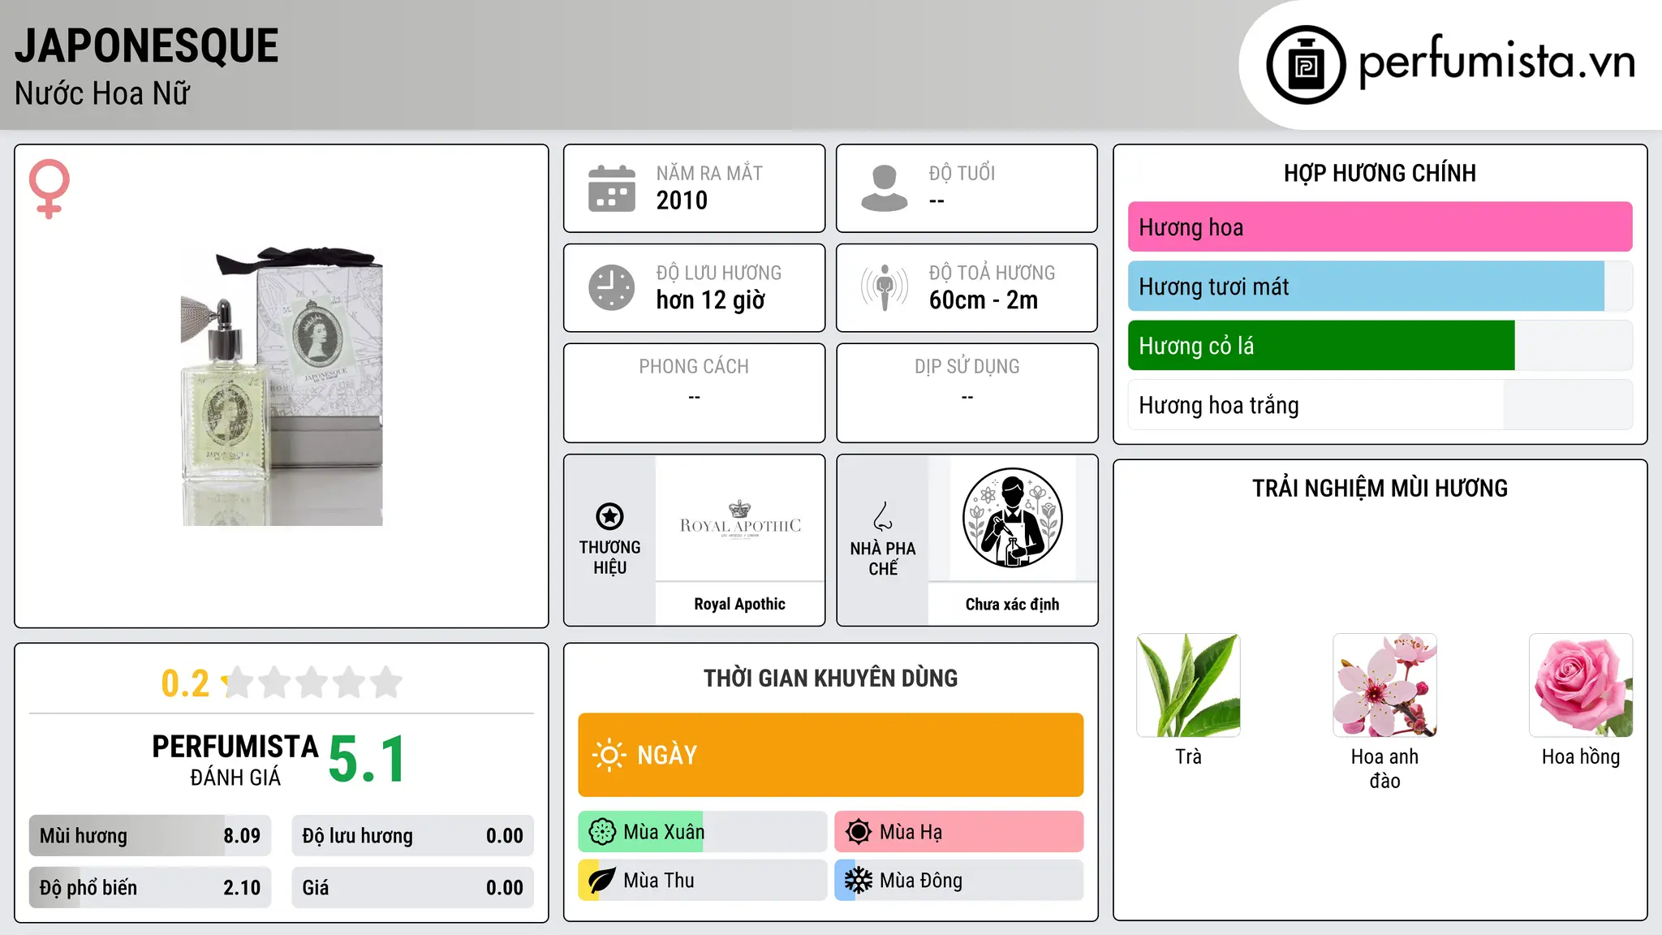Screen dimensions: 1662x935
Task: Click the yellow 0.2 rating number
Action: point(185,683)
